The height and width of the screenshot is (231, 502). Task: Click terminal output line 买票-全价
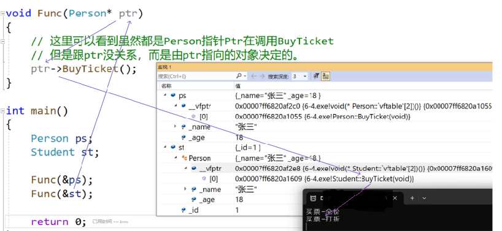tap(323, 211)
